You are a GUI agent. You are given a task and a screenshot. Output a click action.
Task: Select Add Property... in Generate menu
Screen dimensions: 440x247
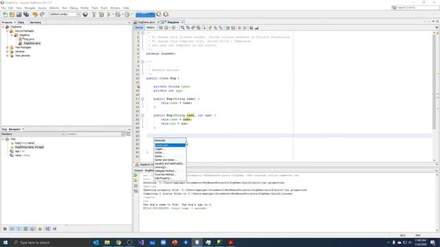[x=170, y=178]
